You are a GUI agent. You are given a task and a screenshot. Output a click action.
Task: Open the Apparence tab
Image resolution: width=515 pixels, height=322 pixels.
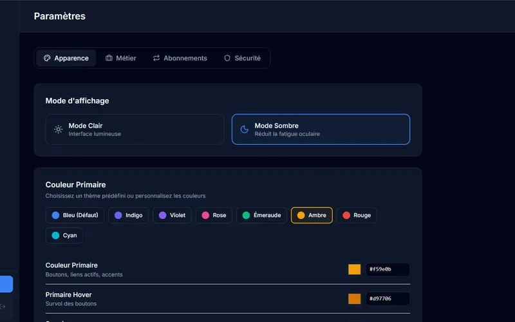66,58
